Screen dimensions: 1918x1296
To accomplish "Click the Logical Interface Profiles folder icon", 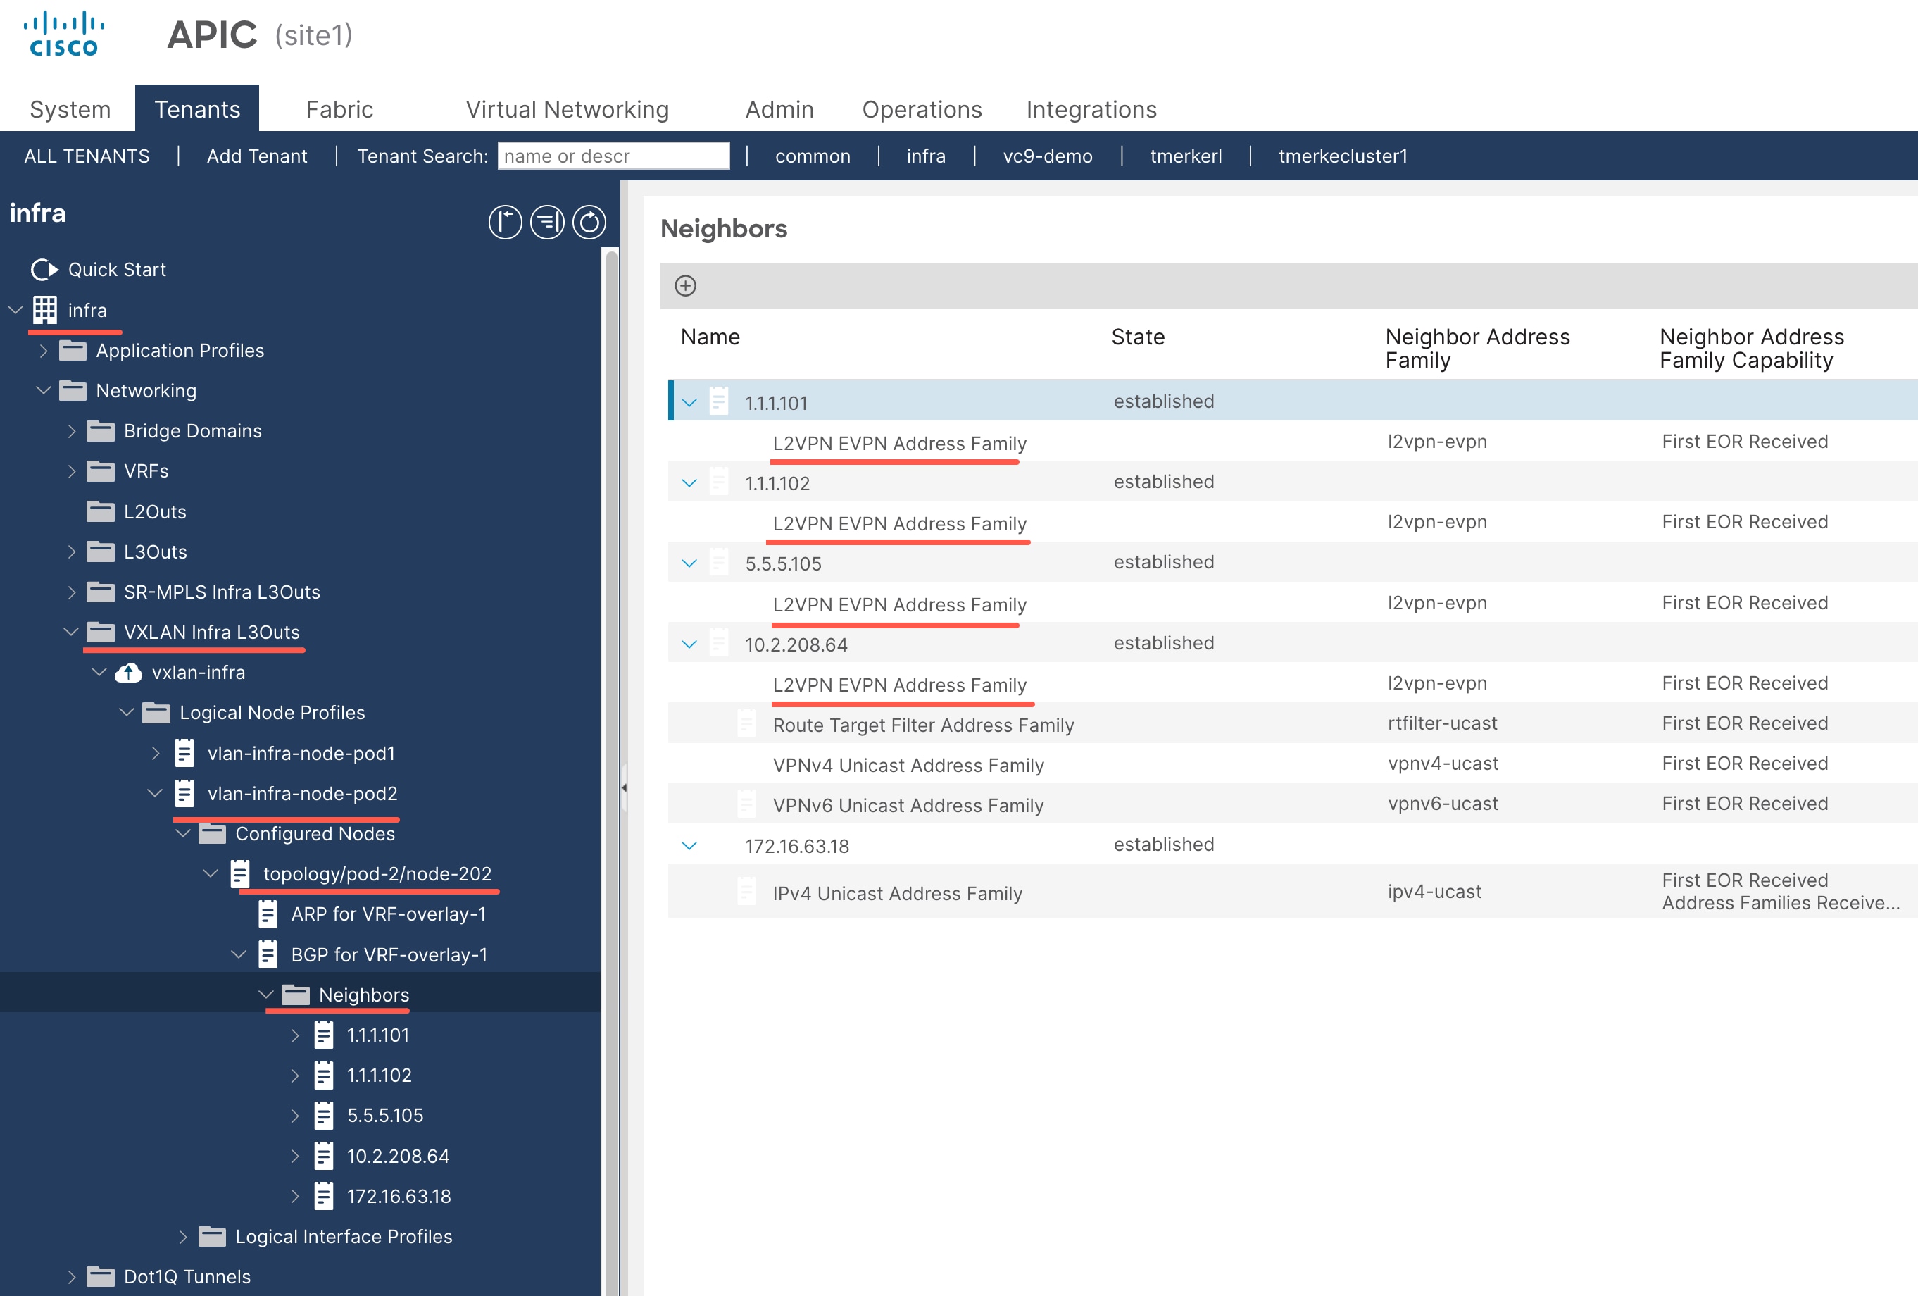I will [212, 1237].
